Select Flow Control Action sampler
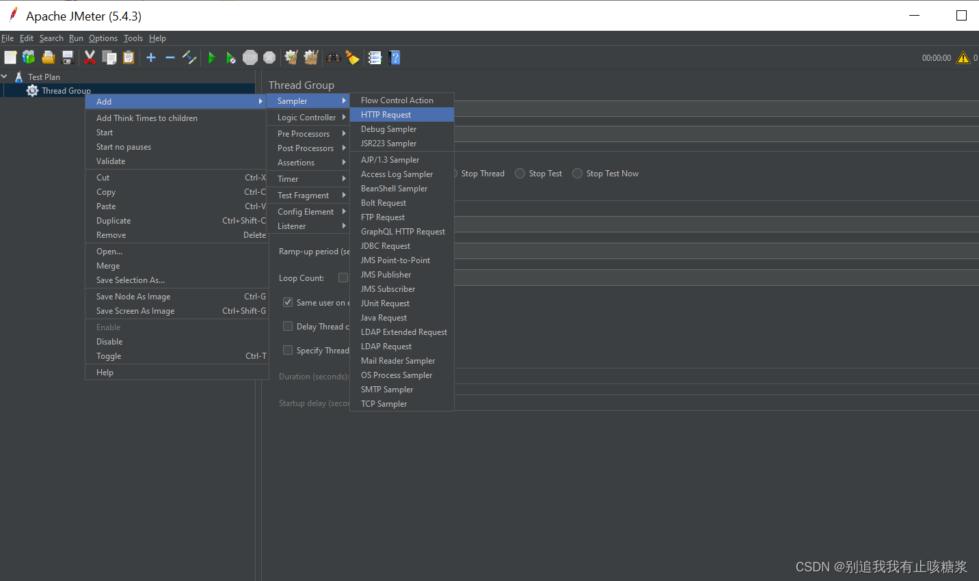 (x=402, y=100)
